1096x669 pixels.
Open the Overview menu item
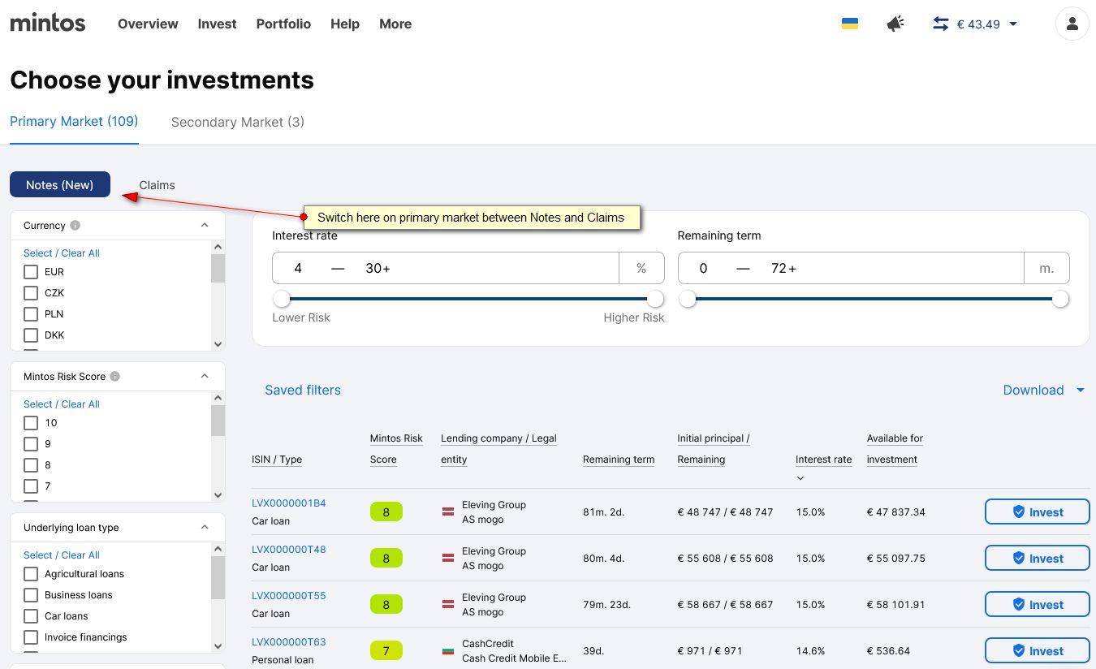tap(148, 24)
